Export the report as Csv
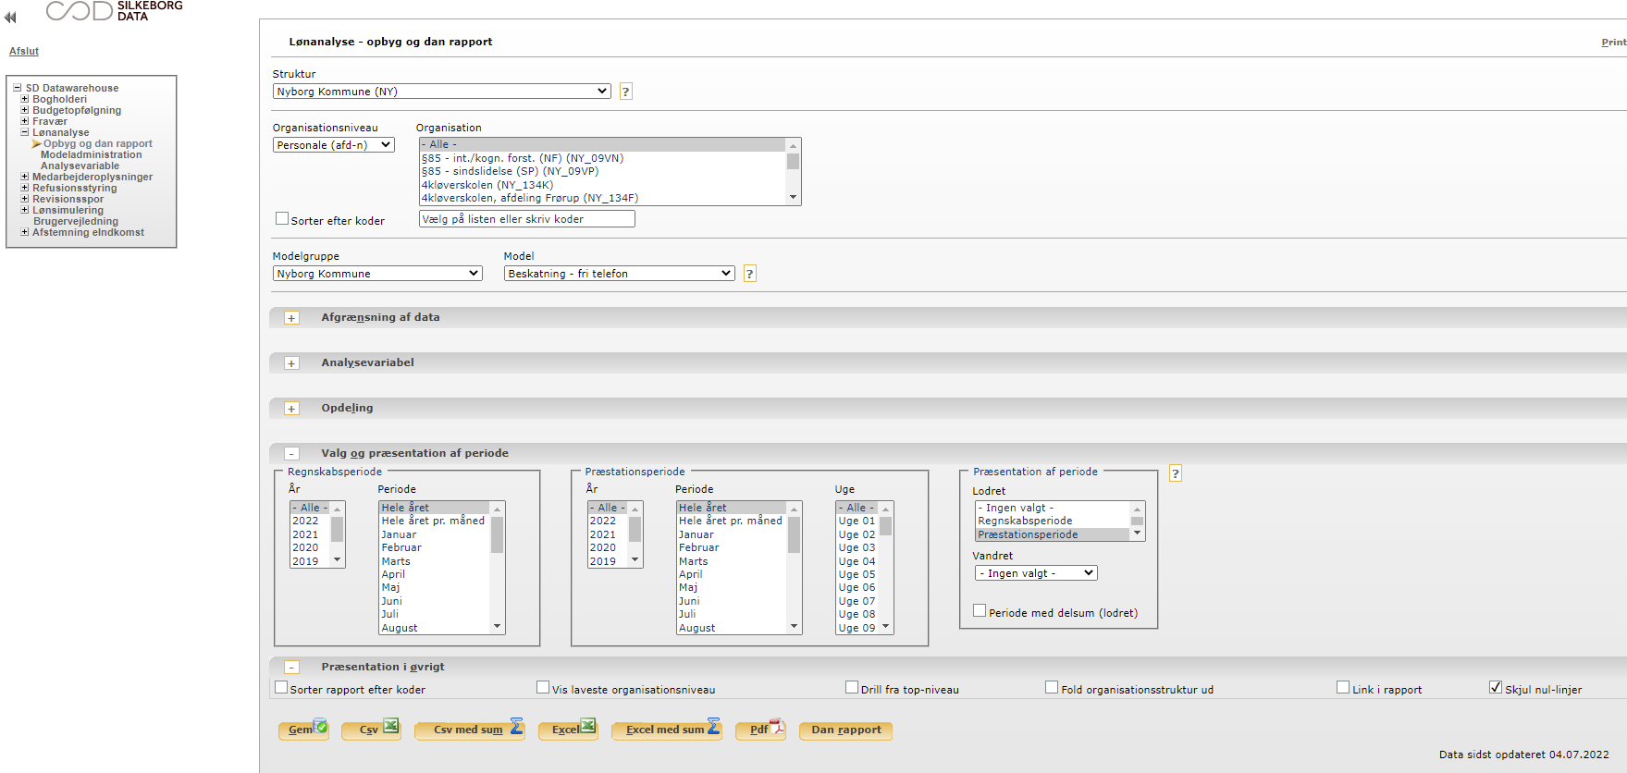1627x773 pixels. (372, 730)
